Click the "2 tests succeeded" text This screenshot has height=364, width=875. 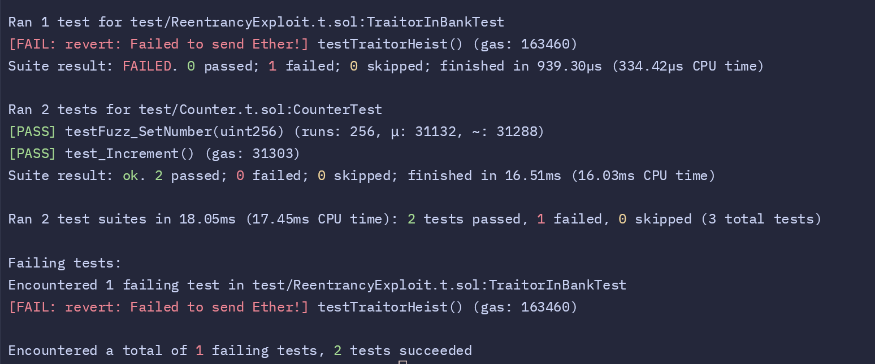(402, 350)
